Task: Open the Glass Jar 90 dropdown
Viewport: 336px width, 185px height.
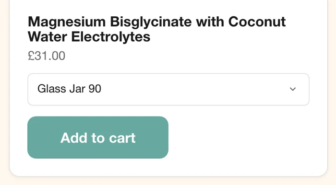Action: [x=168, y=89]
